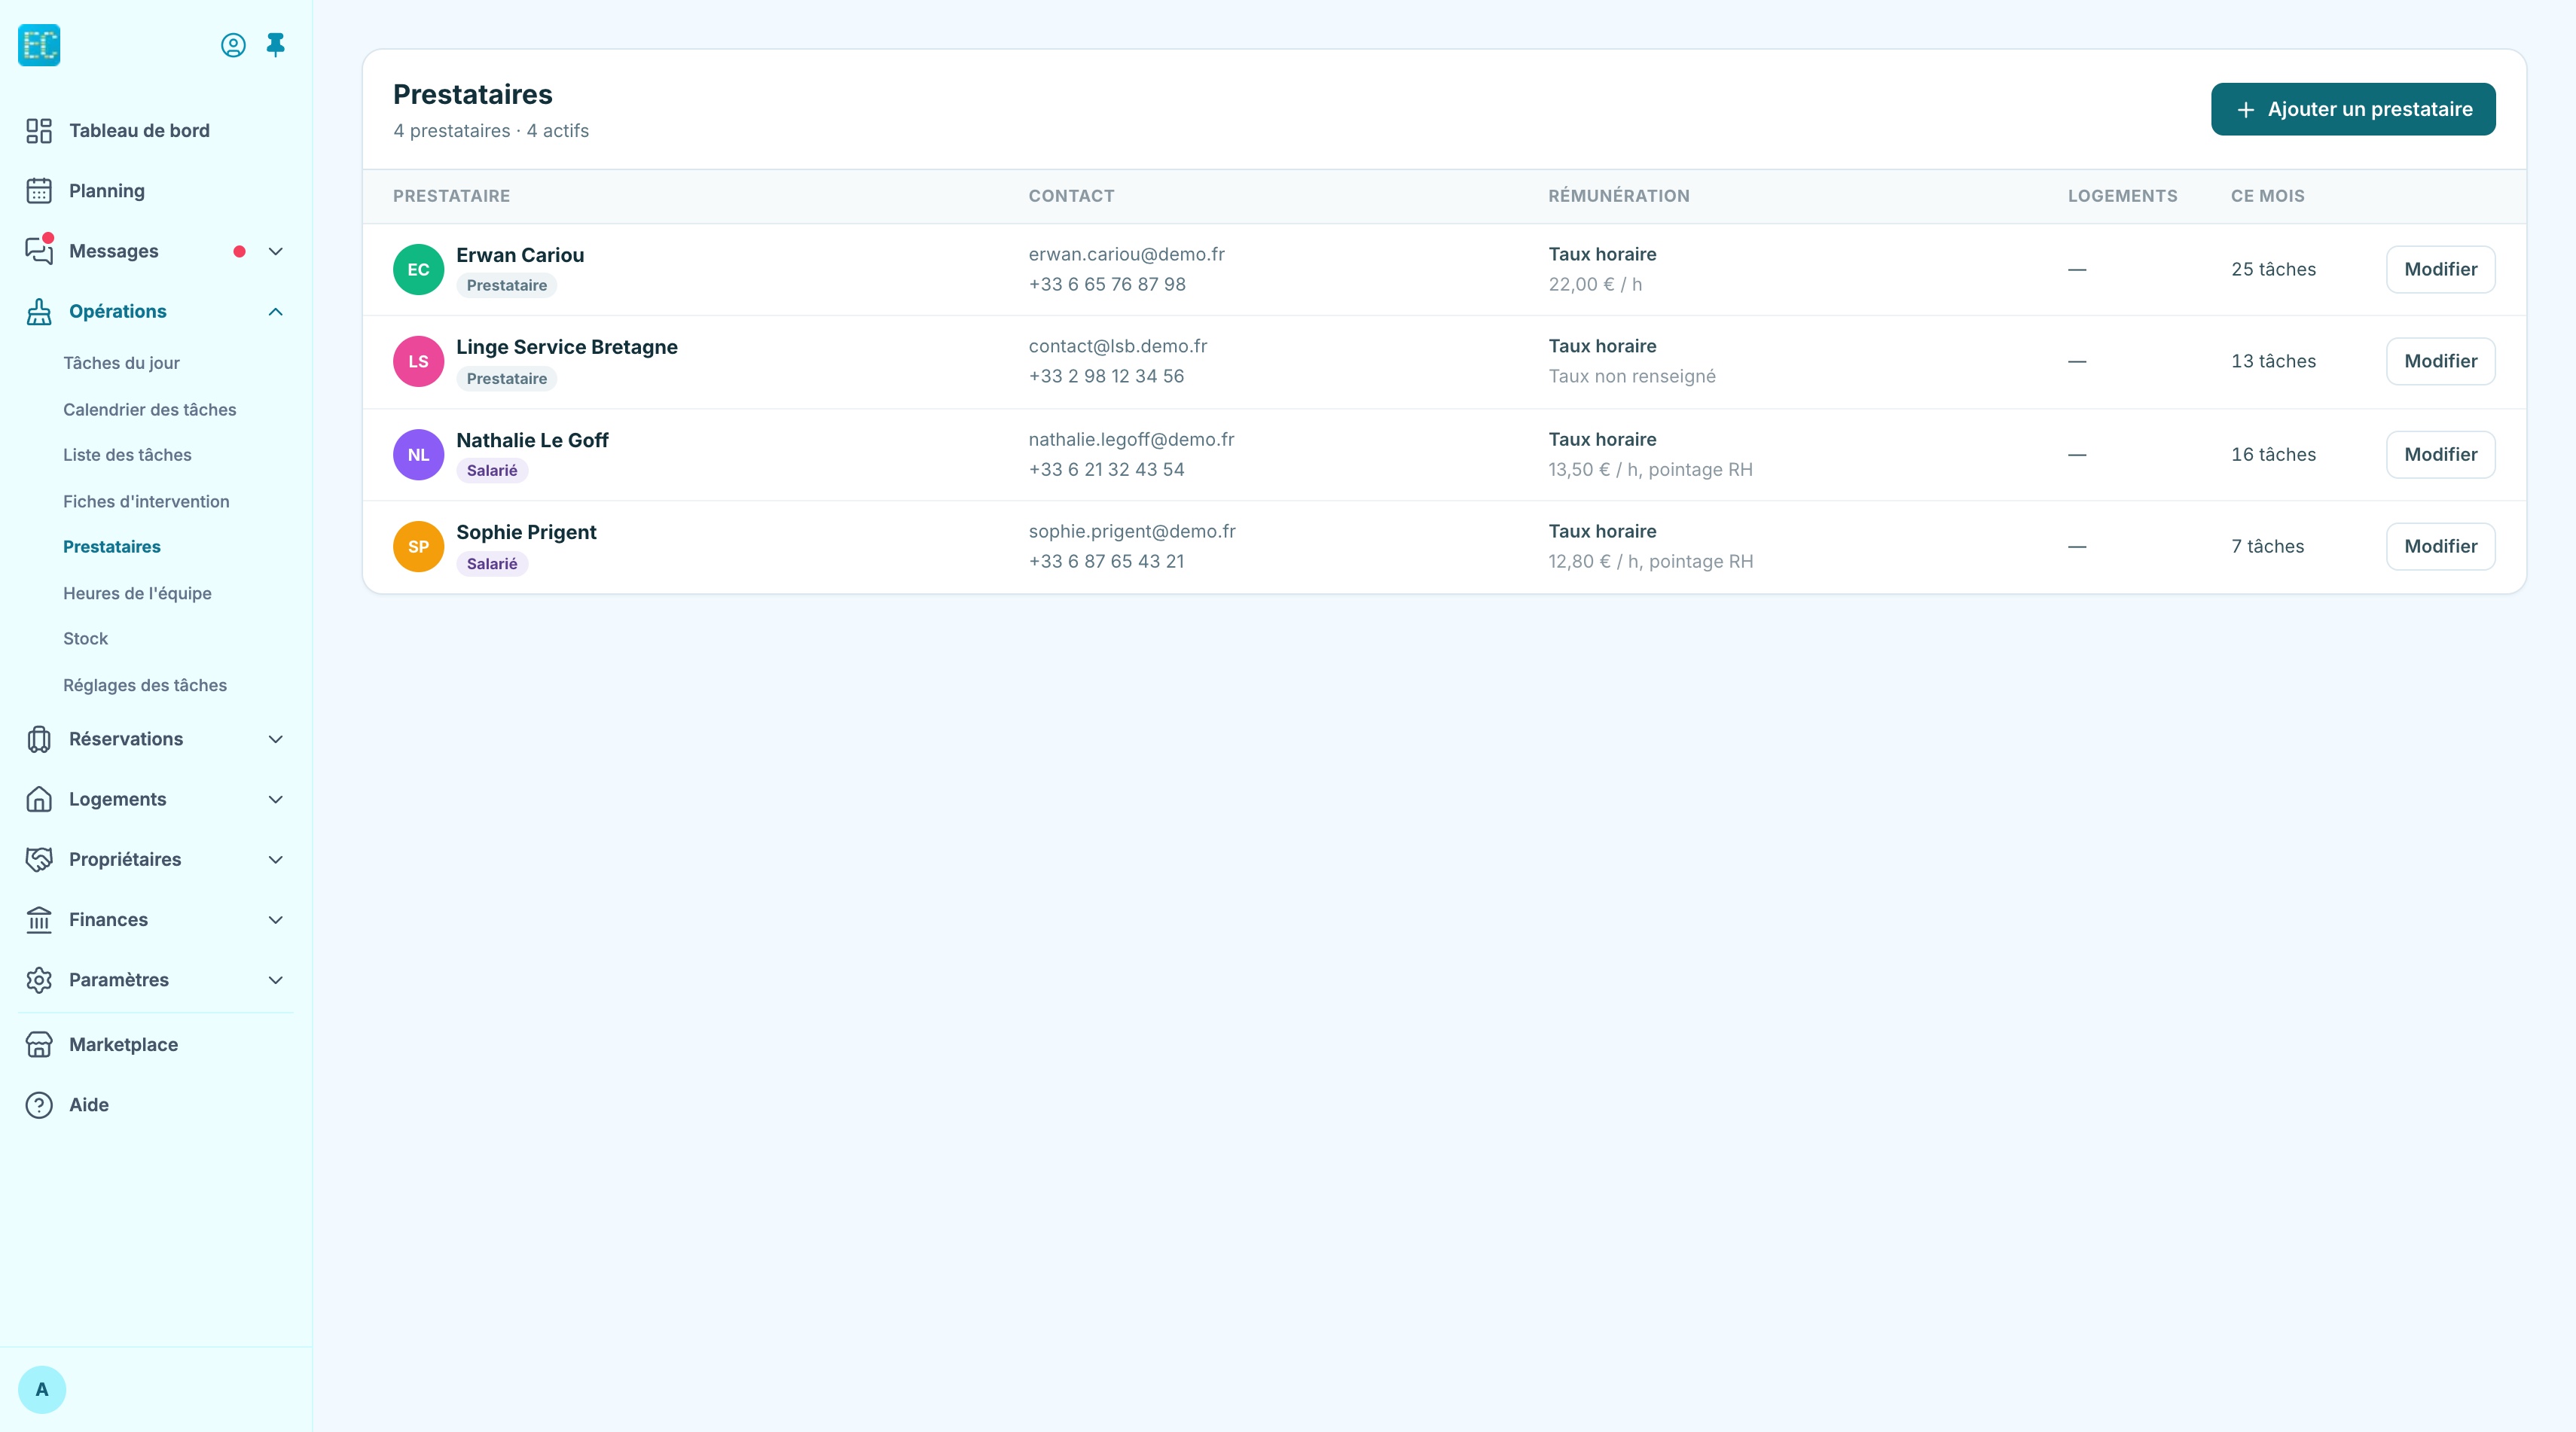
Task: Click Modifier for Nathalie Le Goff
Action: [2440, 455]
